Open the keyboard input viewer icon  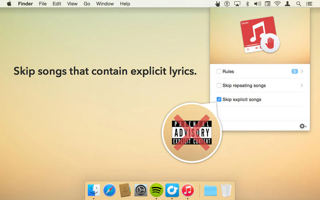pos(268,4)
